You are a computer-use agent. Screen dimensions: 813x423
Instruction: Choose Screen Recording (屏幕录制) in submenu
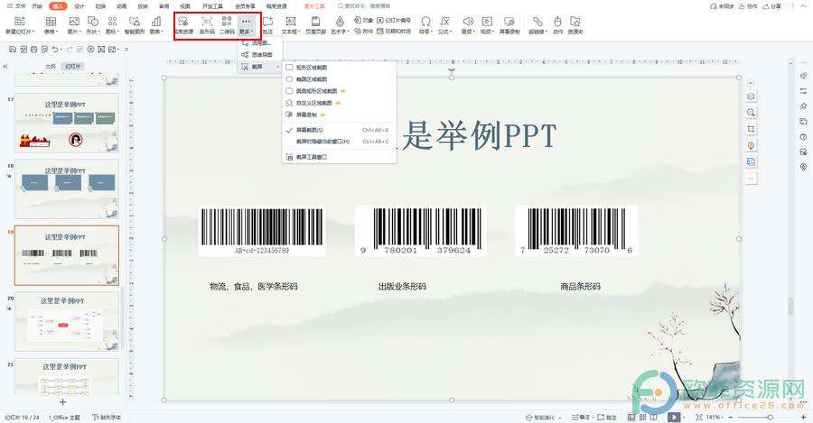[x=339, y=115]
